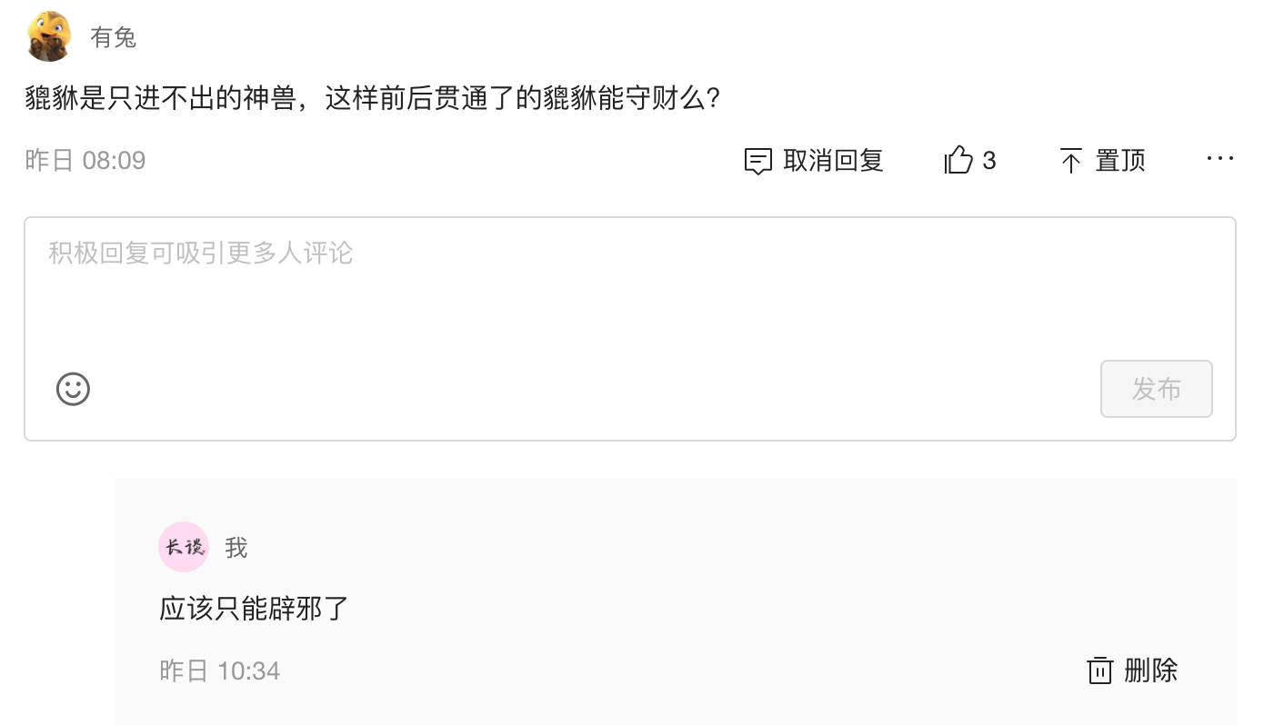Click the 我 label on the reply
Image resolution: width=1264 pixels, height=725 pixels.
click(235, 547)
